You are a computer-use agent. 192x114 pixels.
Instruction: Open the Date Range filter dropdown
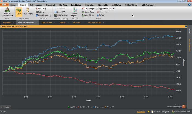[x=89, y=9]
